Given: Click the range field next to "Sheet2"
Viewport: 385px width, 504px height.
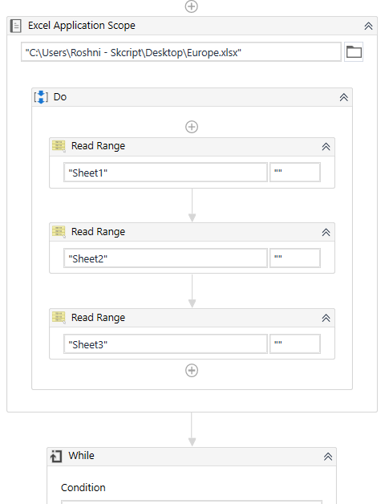Looking at the screenshot, I should tap(294, 258).
